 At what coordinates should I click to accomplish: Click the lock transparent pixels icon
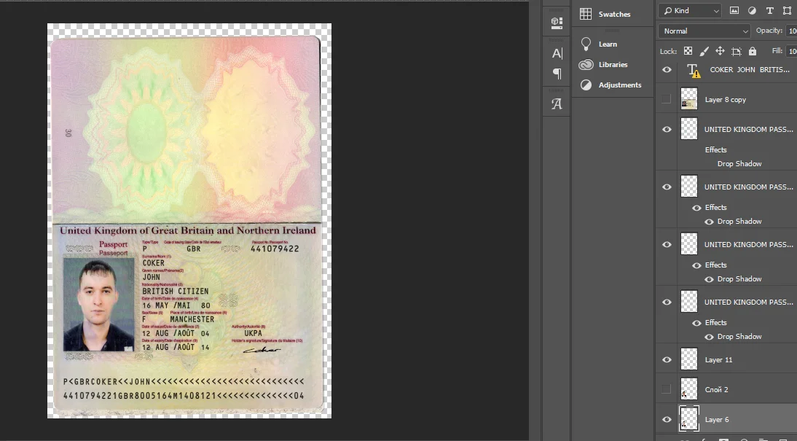coord(688,51)
